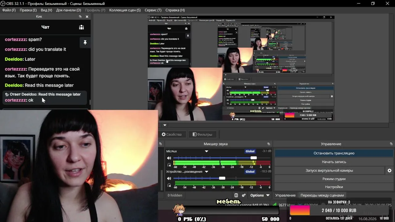This screenshot has width=395, height=222.
Task: Open the Справка (H) menu
Action: pos(175,10)
